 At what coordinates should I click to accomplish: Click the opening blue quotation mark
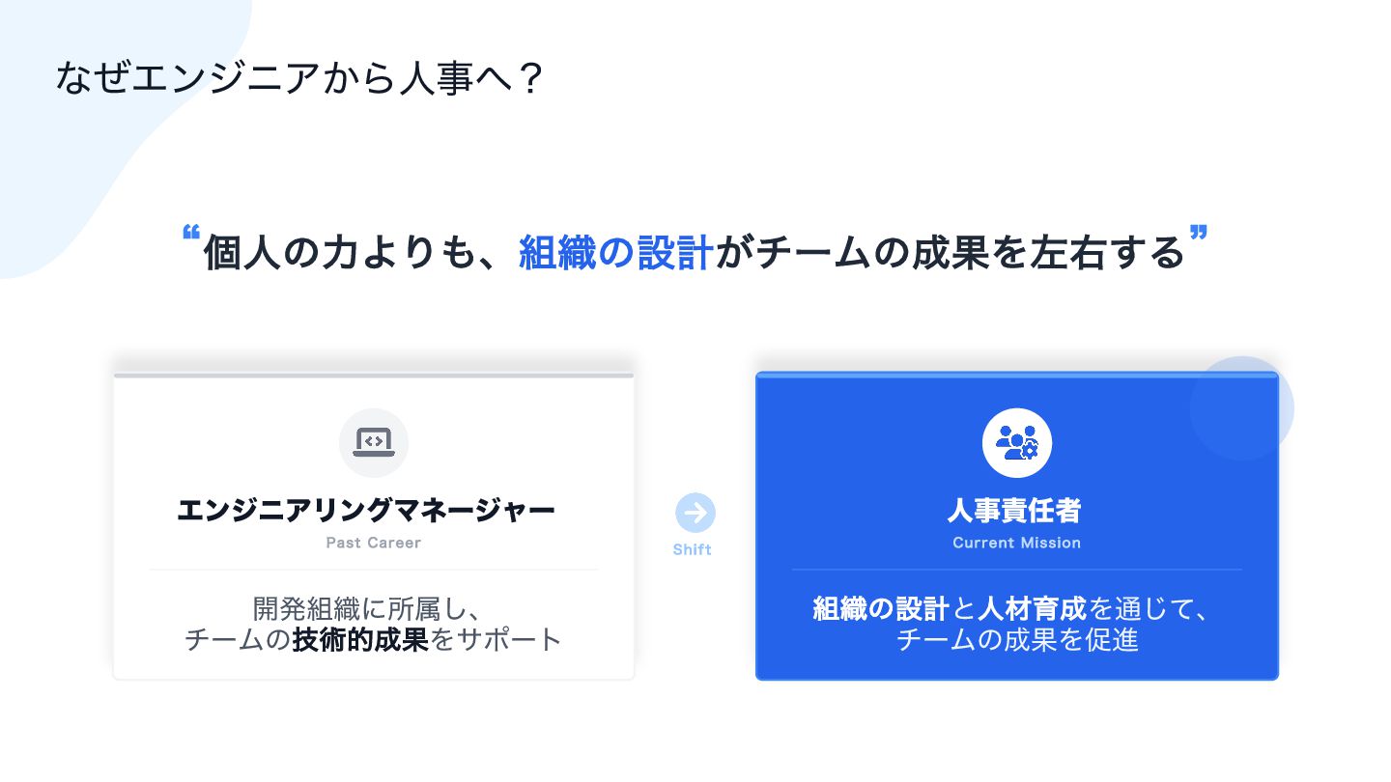click(190, 234)
